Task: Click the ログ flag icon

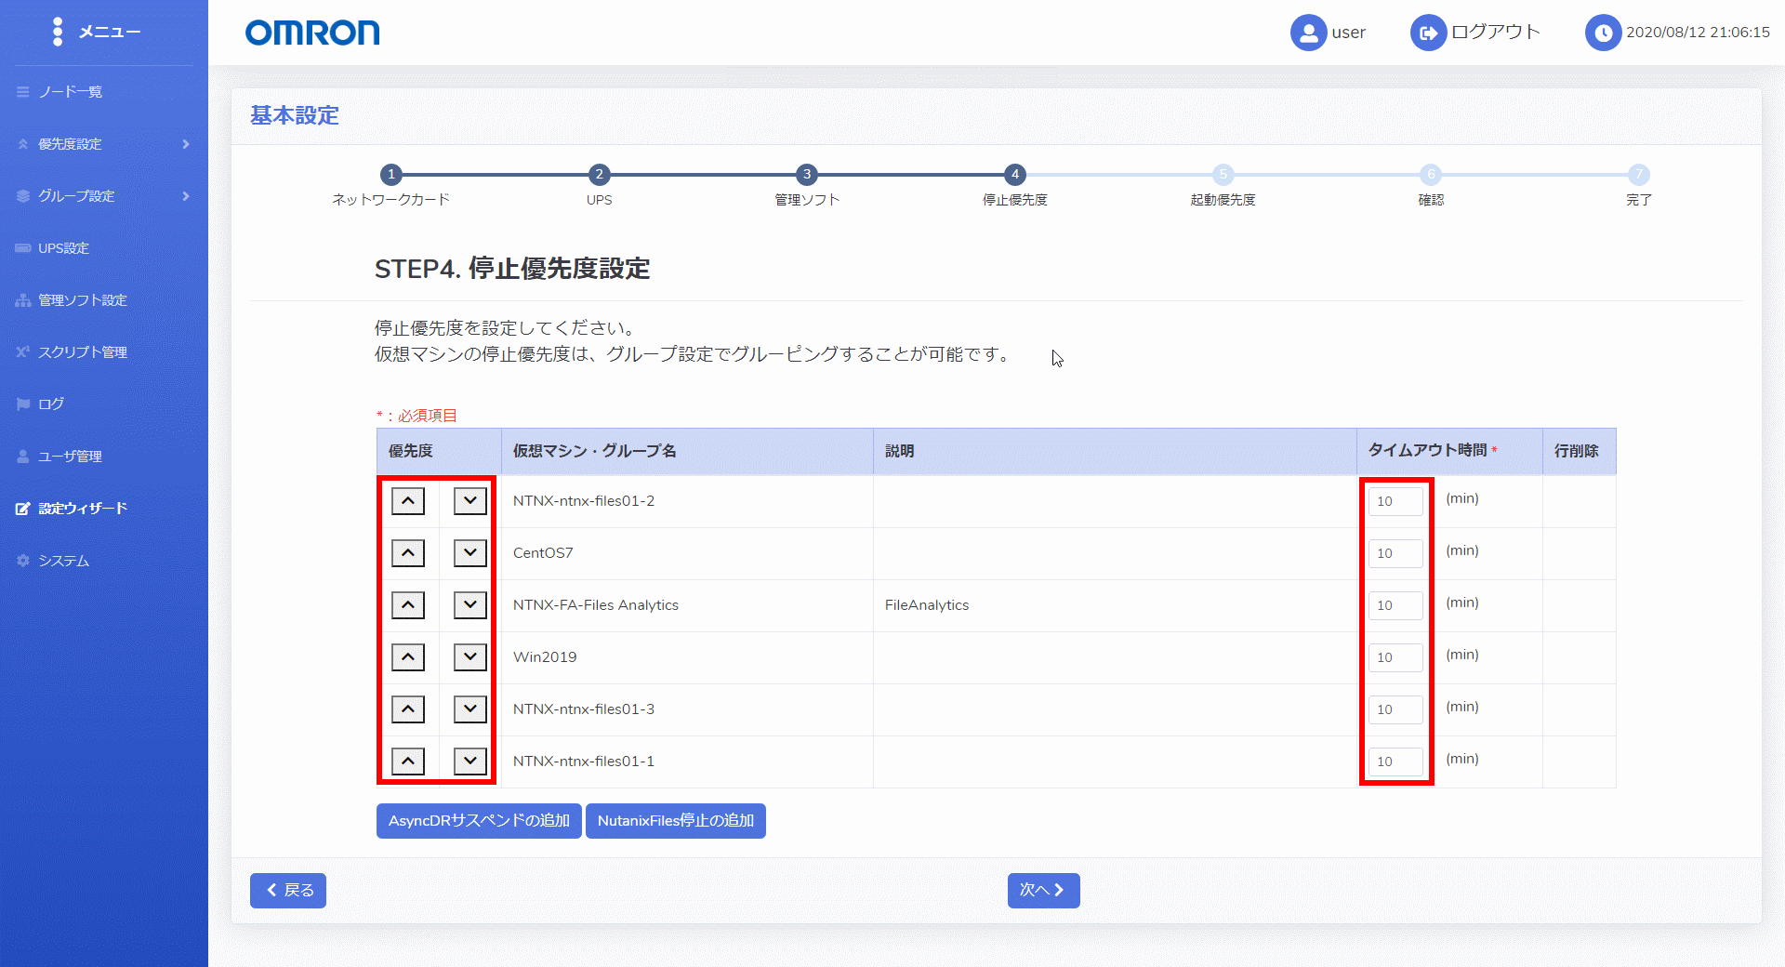Action: click(23, 404)
